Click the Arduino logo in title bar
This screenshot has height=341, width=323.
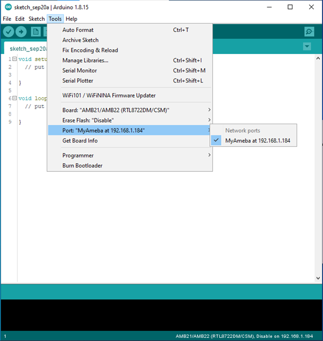(8, 7)
